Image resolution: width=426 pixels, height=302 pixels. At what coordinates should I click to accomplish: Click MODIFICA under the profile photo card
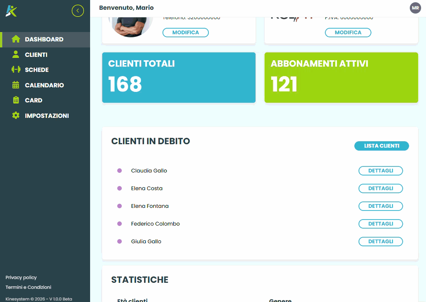185,32
